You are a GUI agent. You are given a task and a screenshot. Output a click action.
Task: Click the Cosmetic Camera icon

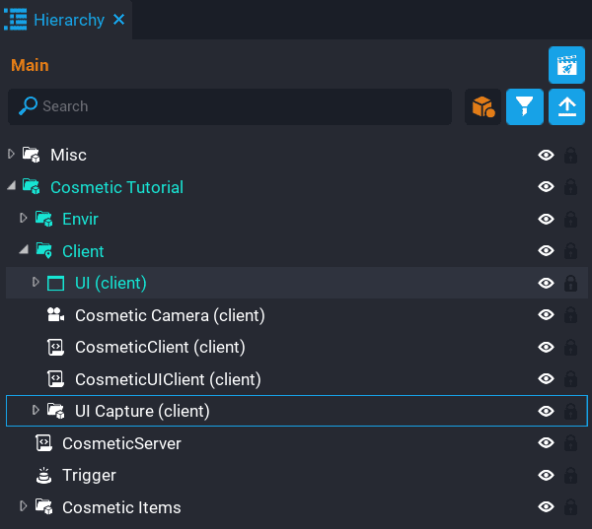pos(56,315)
